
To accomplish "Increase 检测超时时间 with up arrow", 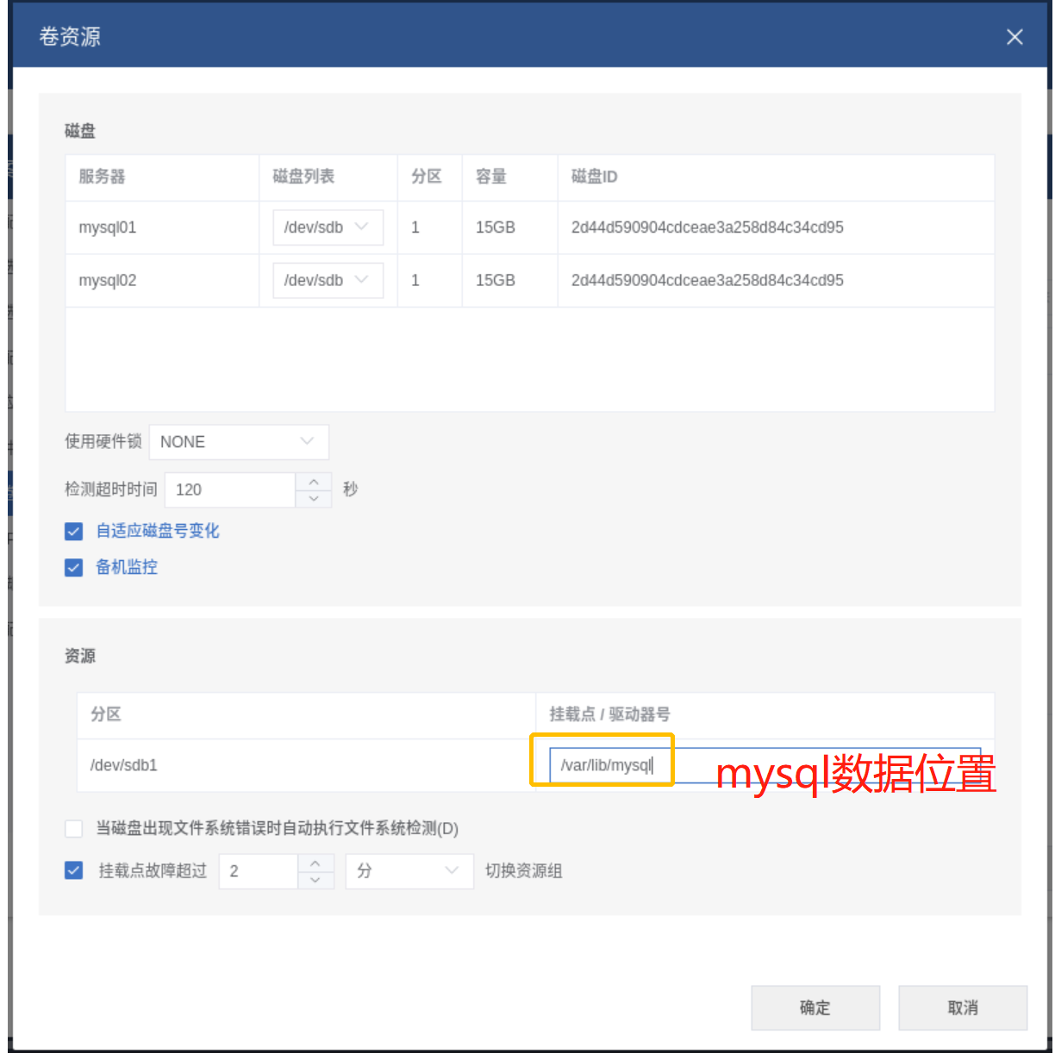I will click(314, 482).
